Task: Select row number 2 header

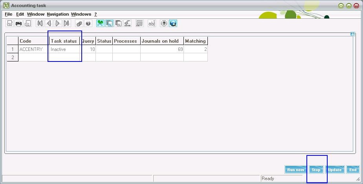Action: 13,58
